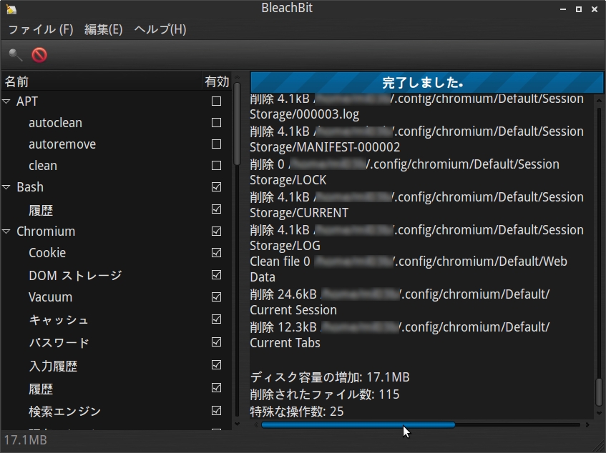The image size is (606, 453).
Task: Minimize the BleachBit window
Action: pos(563,9)
